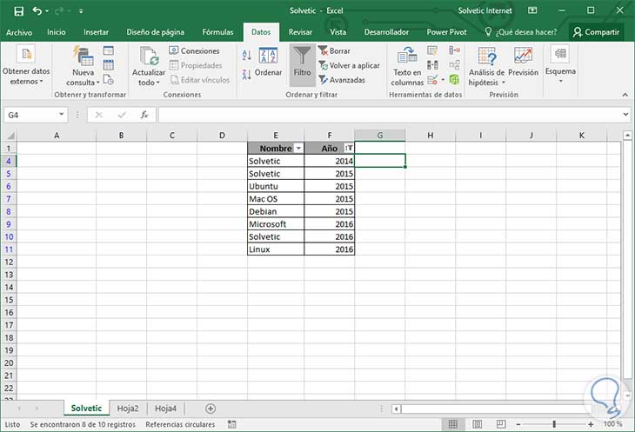
Task: Open the Ordenar sort dialog
Action: click(x=268, y=63)
